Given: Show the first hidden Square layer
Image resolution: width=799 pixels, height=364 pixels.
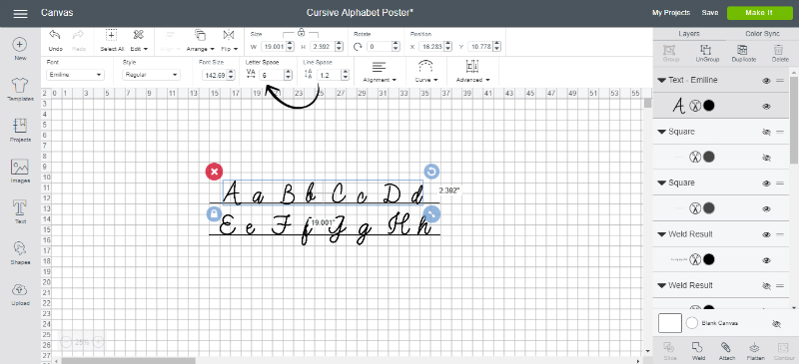Looking at the screenshot, I should [766, 132].
